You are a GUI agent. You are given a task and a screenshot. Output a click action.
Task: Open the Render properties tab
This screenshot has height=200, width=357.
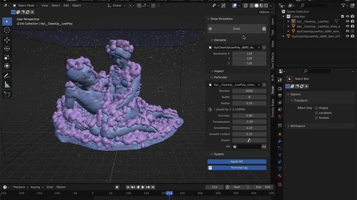pyautogui.click(x=280, y=89)
